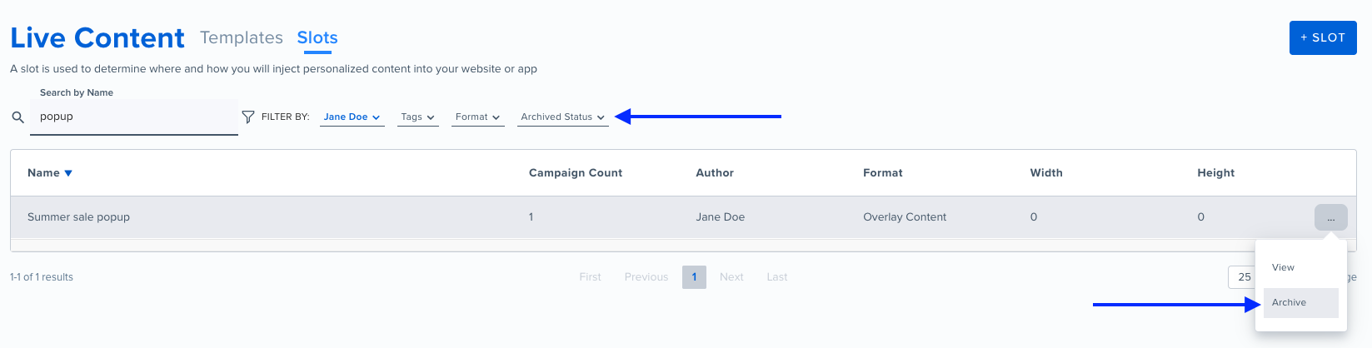The height and width of the screenshot is (348, 1372).
Task: Go to page 1 in pagination
Action: coord(694,277)
